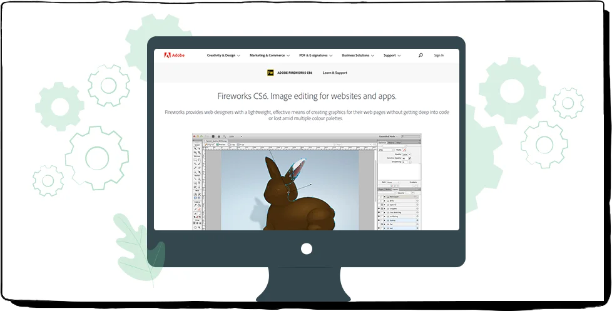Screen dimensions: 612x311
Task: Expand the PDF & E-signatures menu
Action: pyautogui.click(x=316, y=56)
